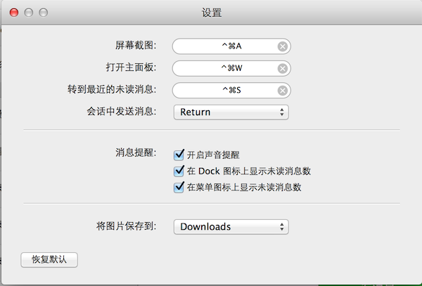Clear the 打开主面板 shortcut with its X icon
The image size is (422, 286).
point(282,68)
